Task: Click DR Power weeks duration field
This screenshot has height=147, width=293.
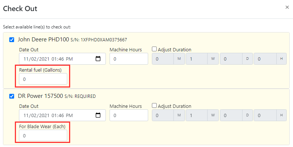Action: click(x=196, y=115)
